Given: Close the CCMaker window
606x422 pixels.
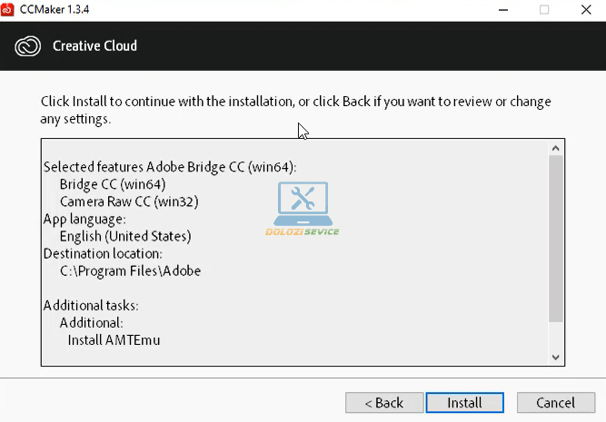Looking at the screenshot, I should coord(586,10).
